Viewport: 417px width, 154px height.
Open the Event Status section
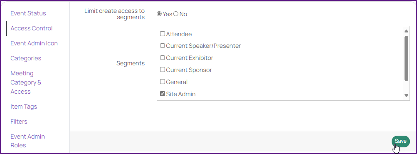coord(28,13)
